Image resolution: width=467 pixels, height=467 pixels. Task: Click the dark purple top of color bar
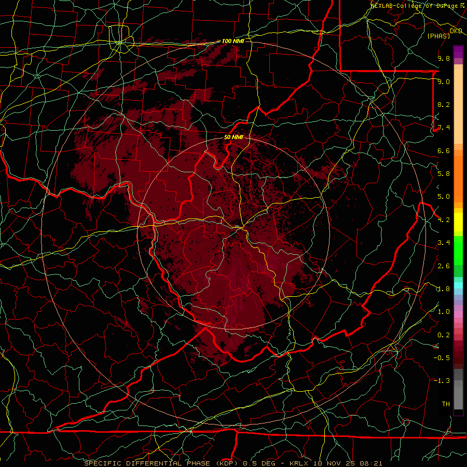[458, 52]
